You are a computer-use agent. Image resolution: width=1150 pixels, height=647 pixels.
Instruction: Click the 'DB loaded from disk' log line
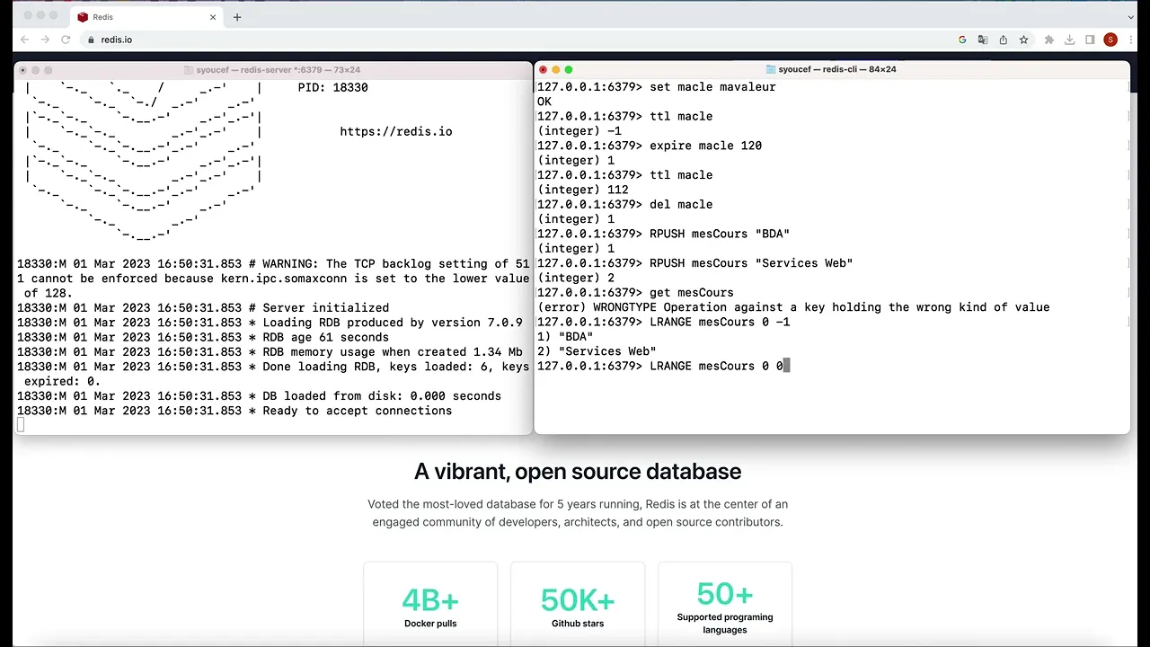pos(259,396)
